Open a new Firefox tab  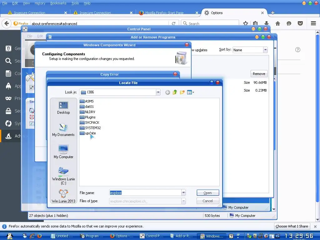272,13
